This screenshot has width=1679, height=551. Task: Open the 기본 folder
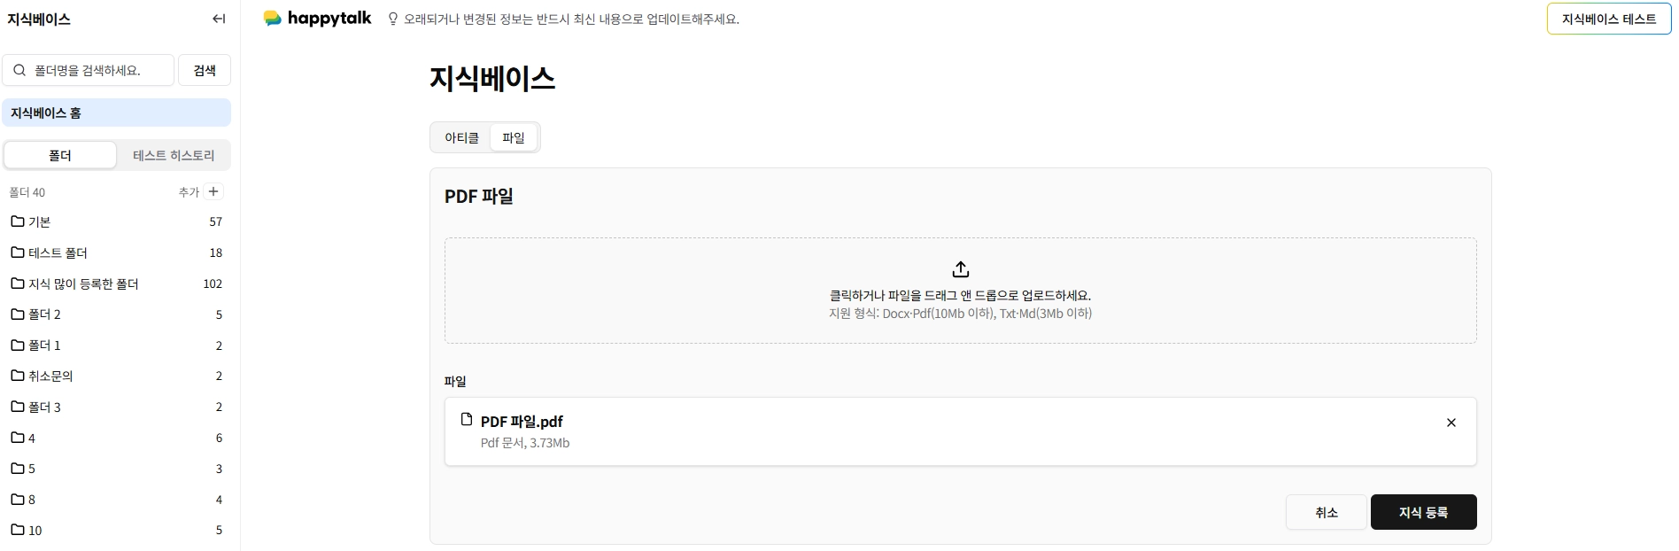(116, 221)
